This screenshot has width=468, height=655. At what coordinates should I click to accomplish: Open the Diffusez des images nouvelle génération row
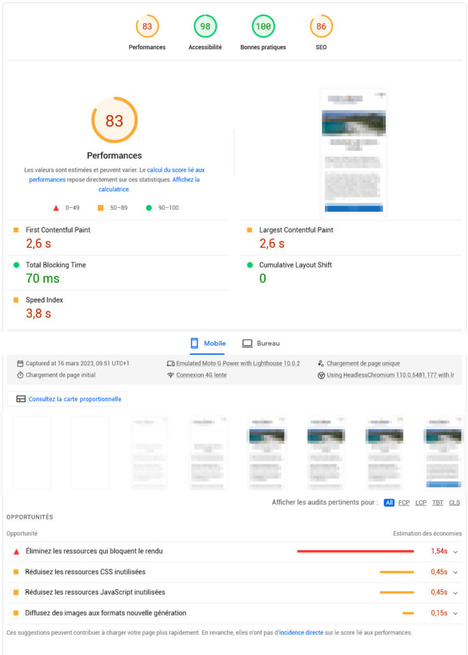pos(234,613)
